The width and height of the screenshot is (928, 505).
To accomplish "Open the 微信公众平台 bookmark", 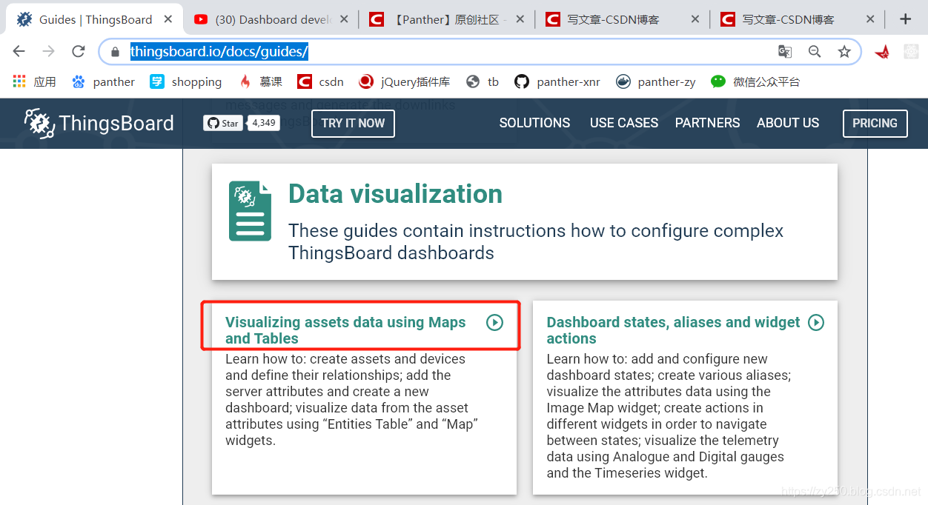I will (x=755, y=81).
